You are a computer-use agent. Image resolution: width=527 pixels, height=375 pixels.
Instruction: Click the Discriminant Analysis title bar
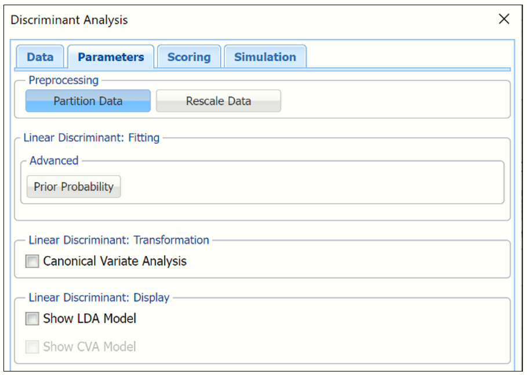69,19
